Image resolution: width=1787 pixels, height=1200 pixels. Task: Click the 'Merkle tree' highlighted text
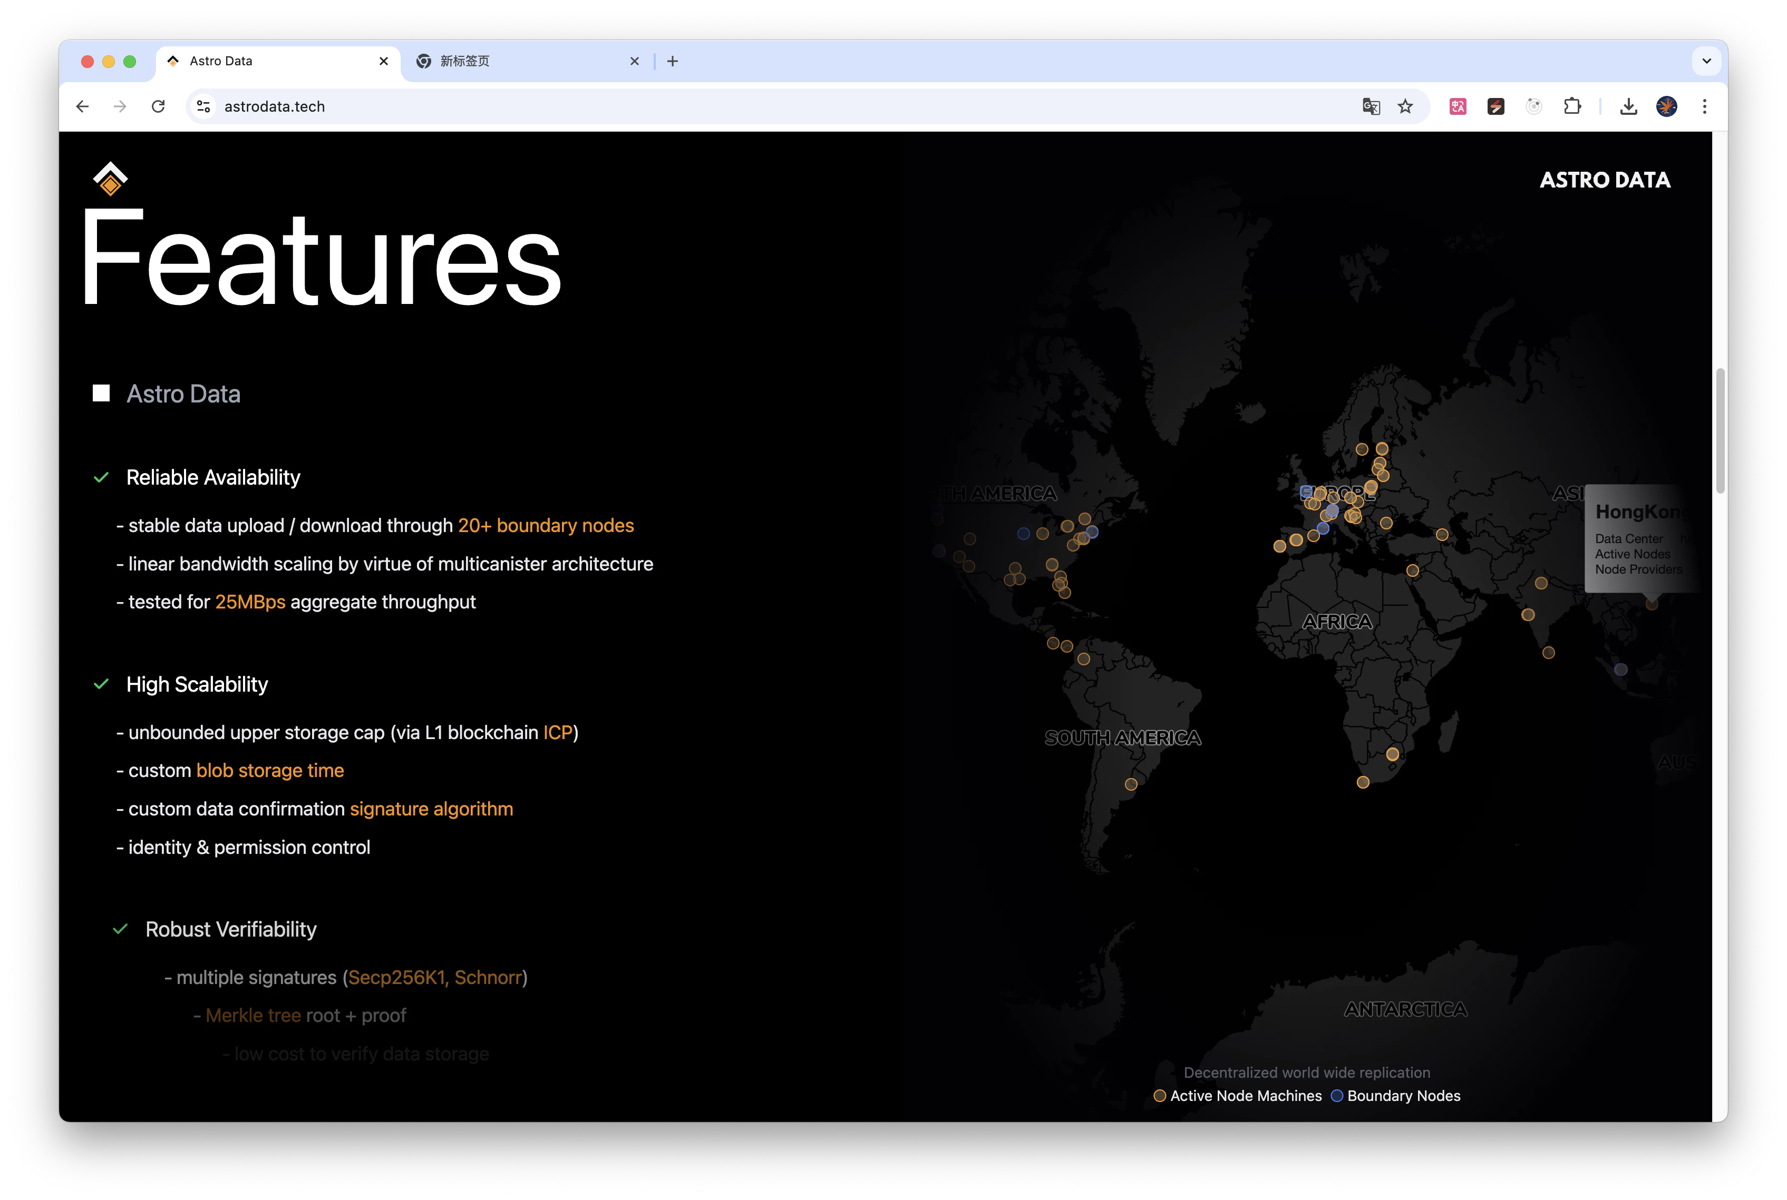click(x=252, y=1016)
